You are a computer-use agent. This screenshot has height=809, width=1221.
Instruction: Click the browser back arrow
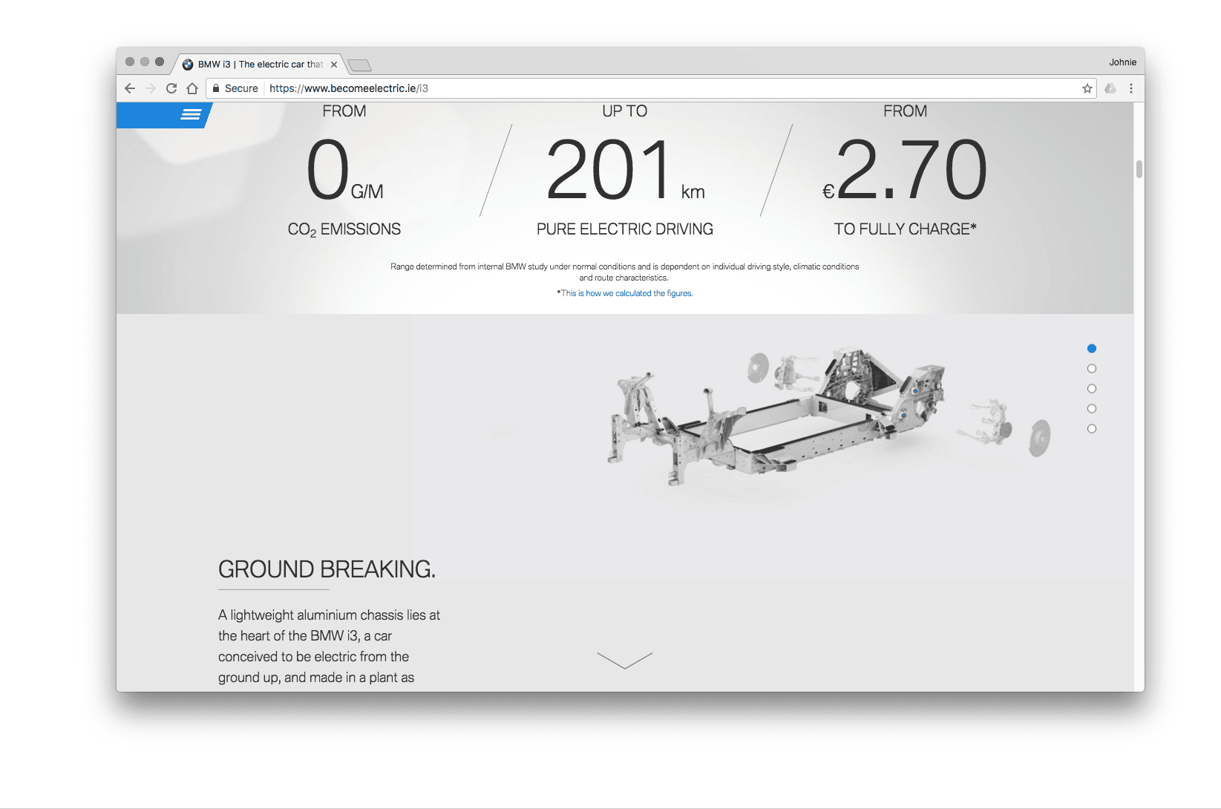[130, 88]
